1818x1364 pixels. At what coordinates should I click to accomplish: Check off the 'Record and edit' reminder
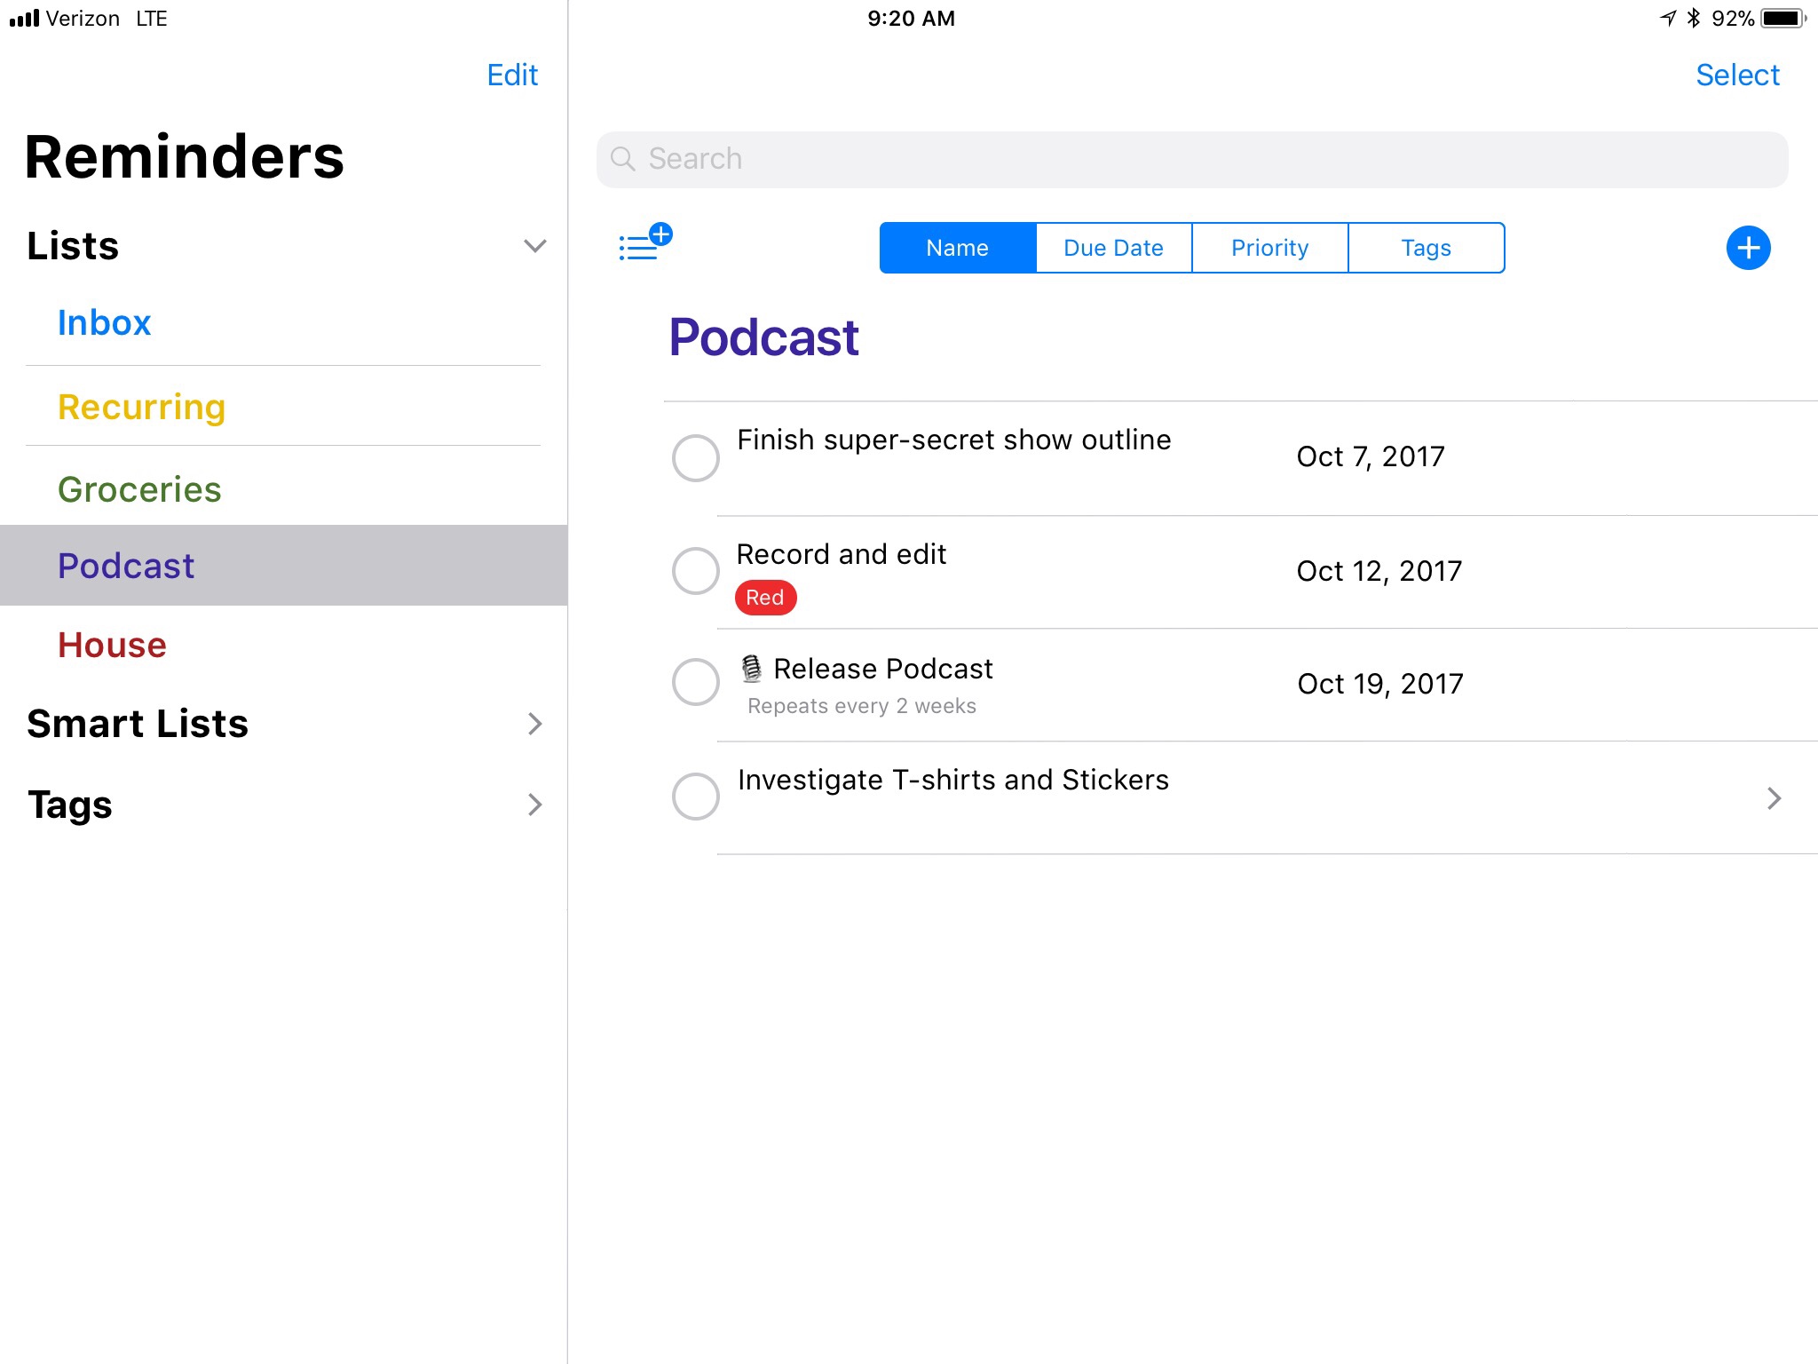695,571
